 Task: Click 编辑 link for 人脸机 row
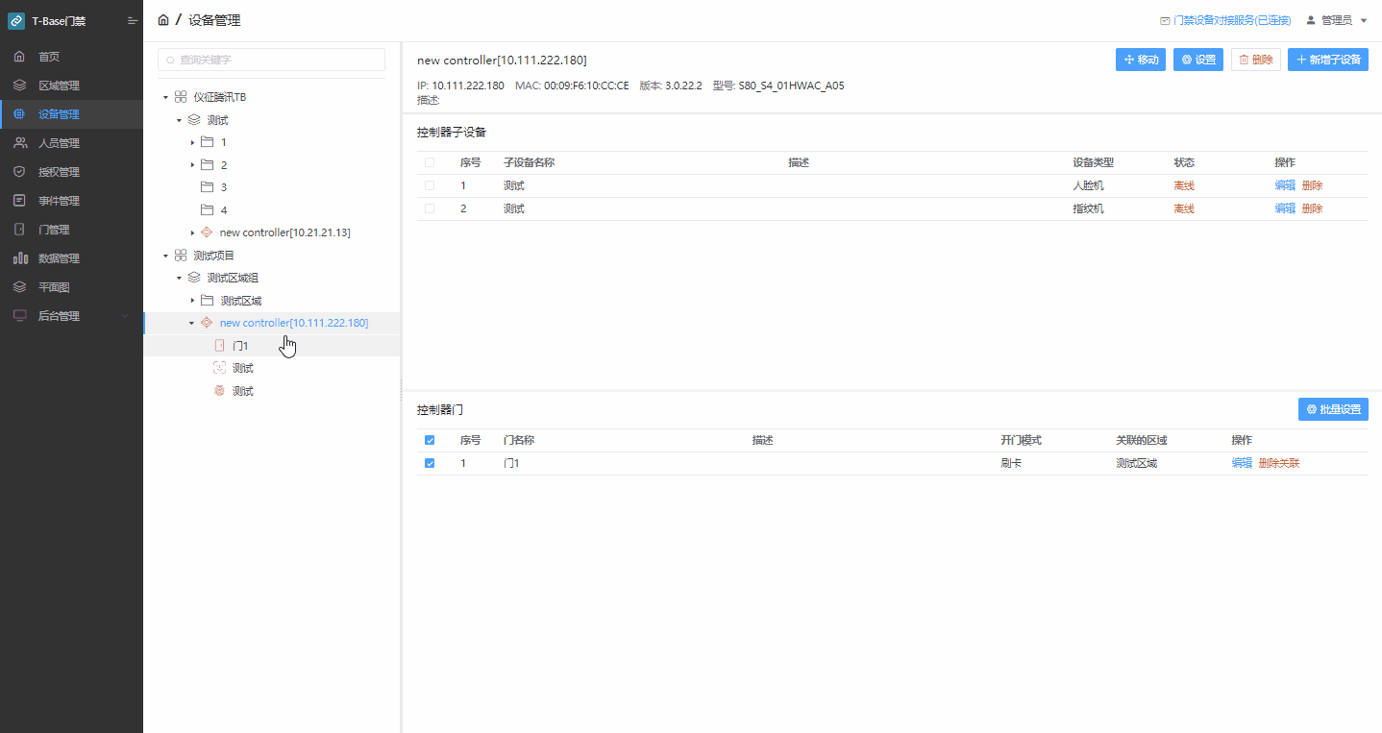click(x=1285, y=185)
